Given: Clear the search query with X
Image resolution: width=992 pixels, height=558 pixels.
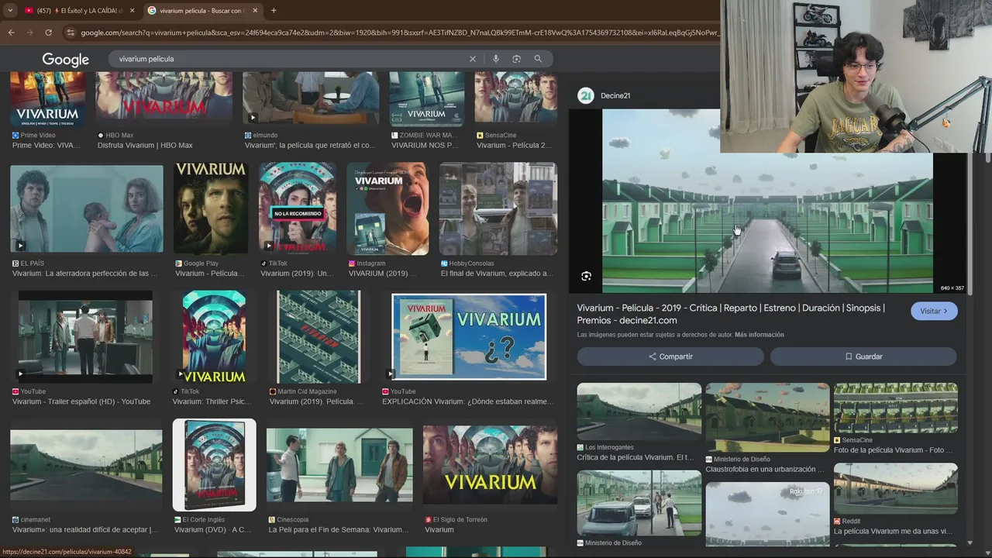Looking at the screenshot, I should [473, 59].
